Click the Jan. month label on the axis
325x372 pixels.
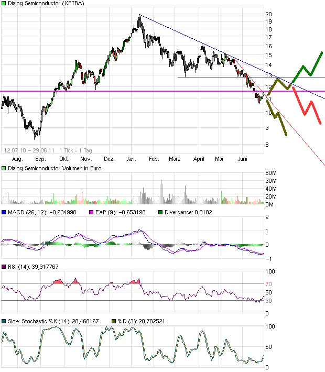[131, 159]
